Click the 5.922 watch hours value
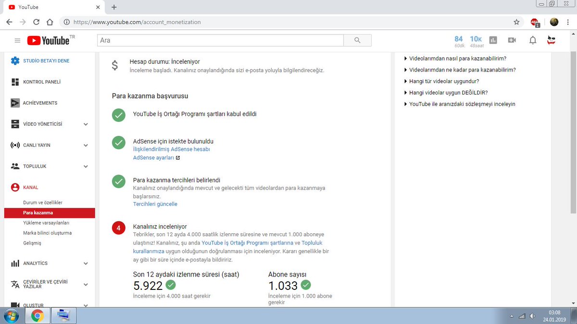 click(x=148, y=285)
